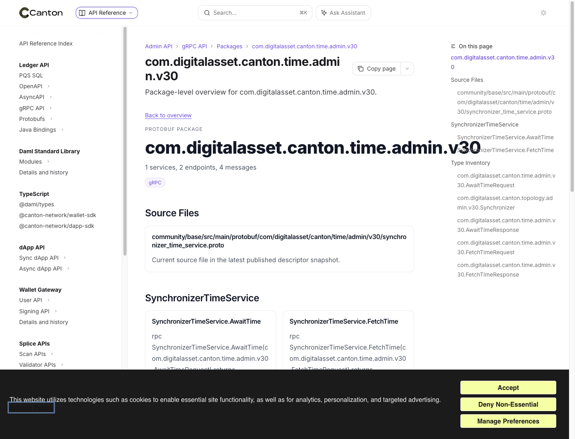This screenshot has height=439, width=575.
Task: Expand the Validator APIs section
Action: [x=62, y=364]
